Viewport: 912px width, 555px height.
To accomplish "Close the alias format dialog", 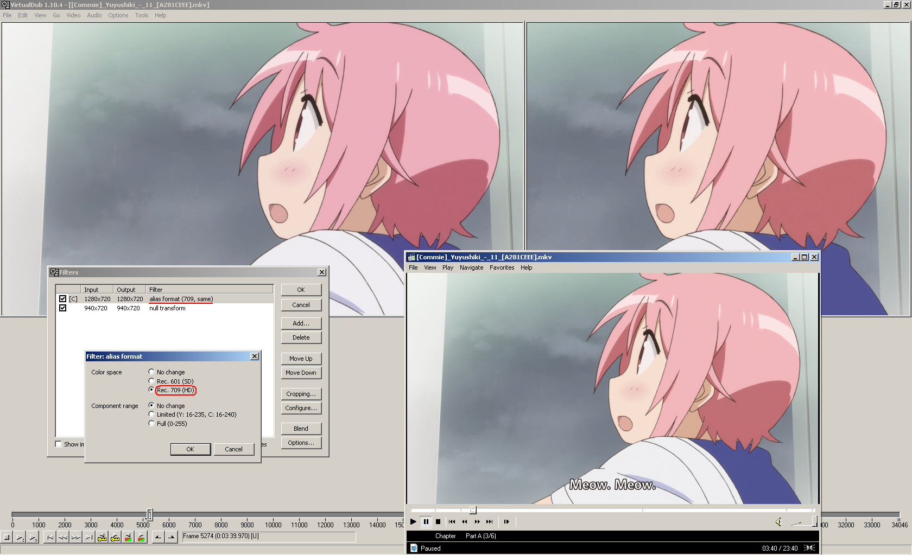I will (x=255, y=356).
